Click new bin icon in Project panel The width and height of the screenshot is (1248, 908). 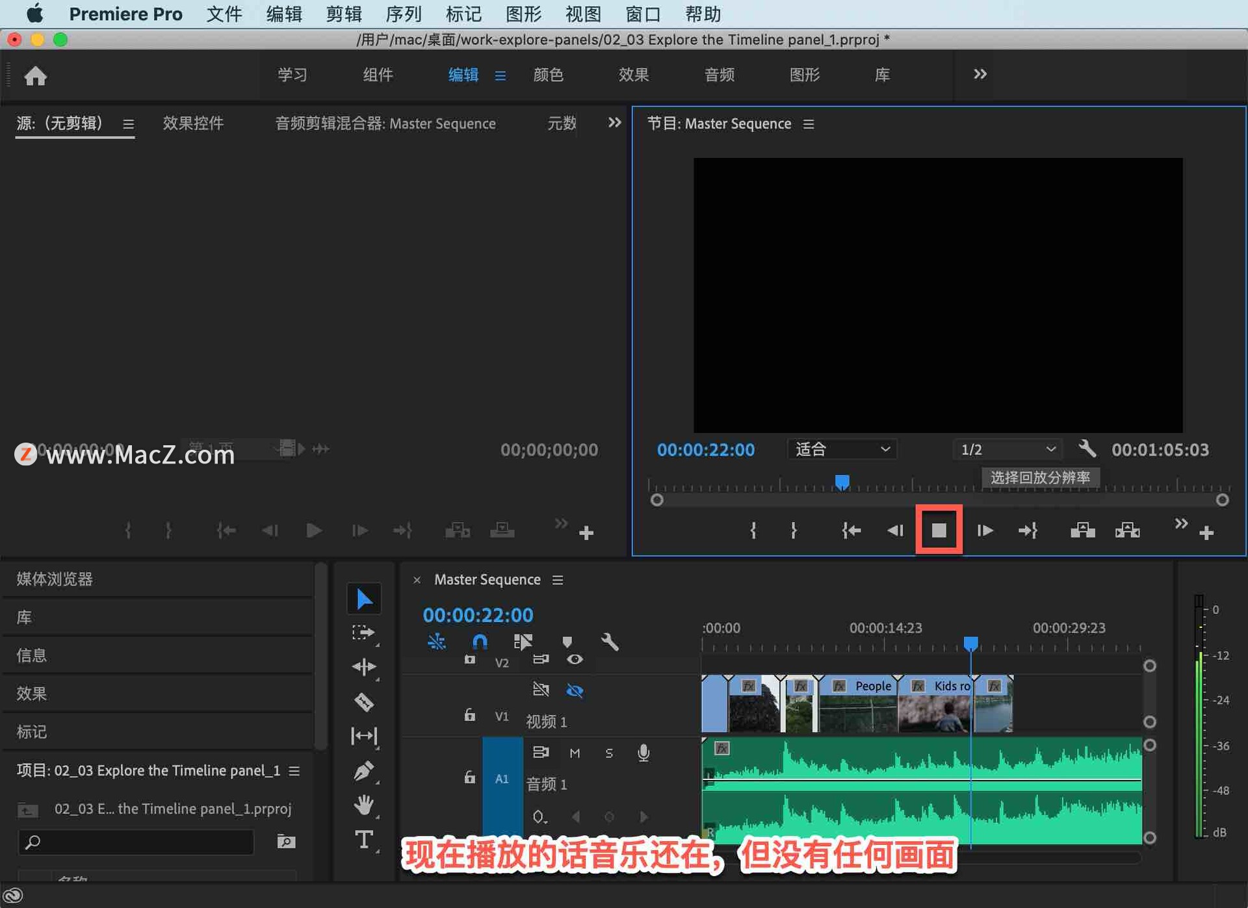pyautogui.click(x=286, y=842)
